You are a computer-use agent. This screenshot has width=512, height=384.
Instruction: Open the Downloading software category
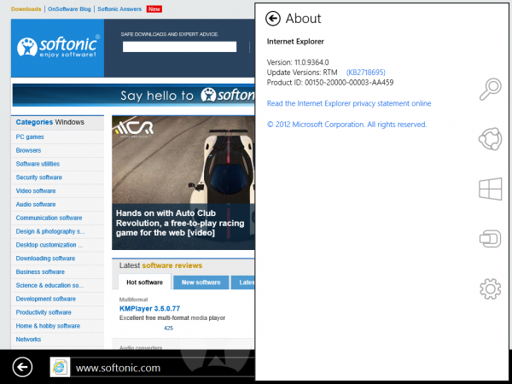click(45, 259)
